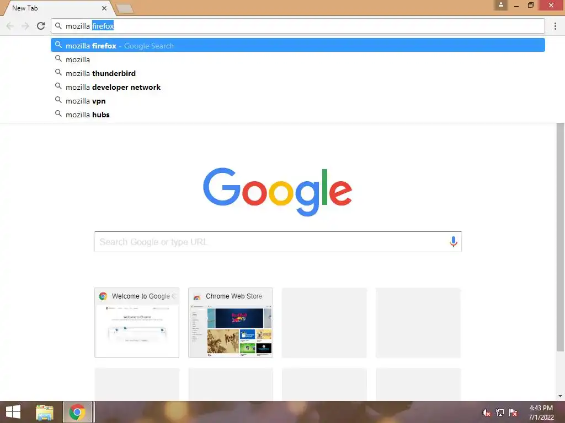
Task: Open the Action Center flag icon
Action: [x=513, y=412]
